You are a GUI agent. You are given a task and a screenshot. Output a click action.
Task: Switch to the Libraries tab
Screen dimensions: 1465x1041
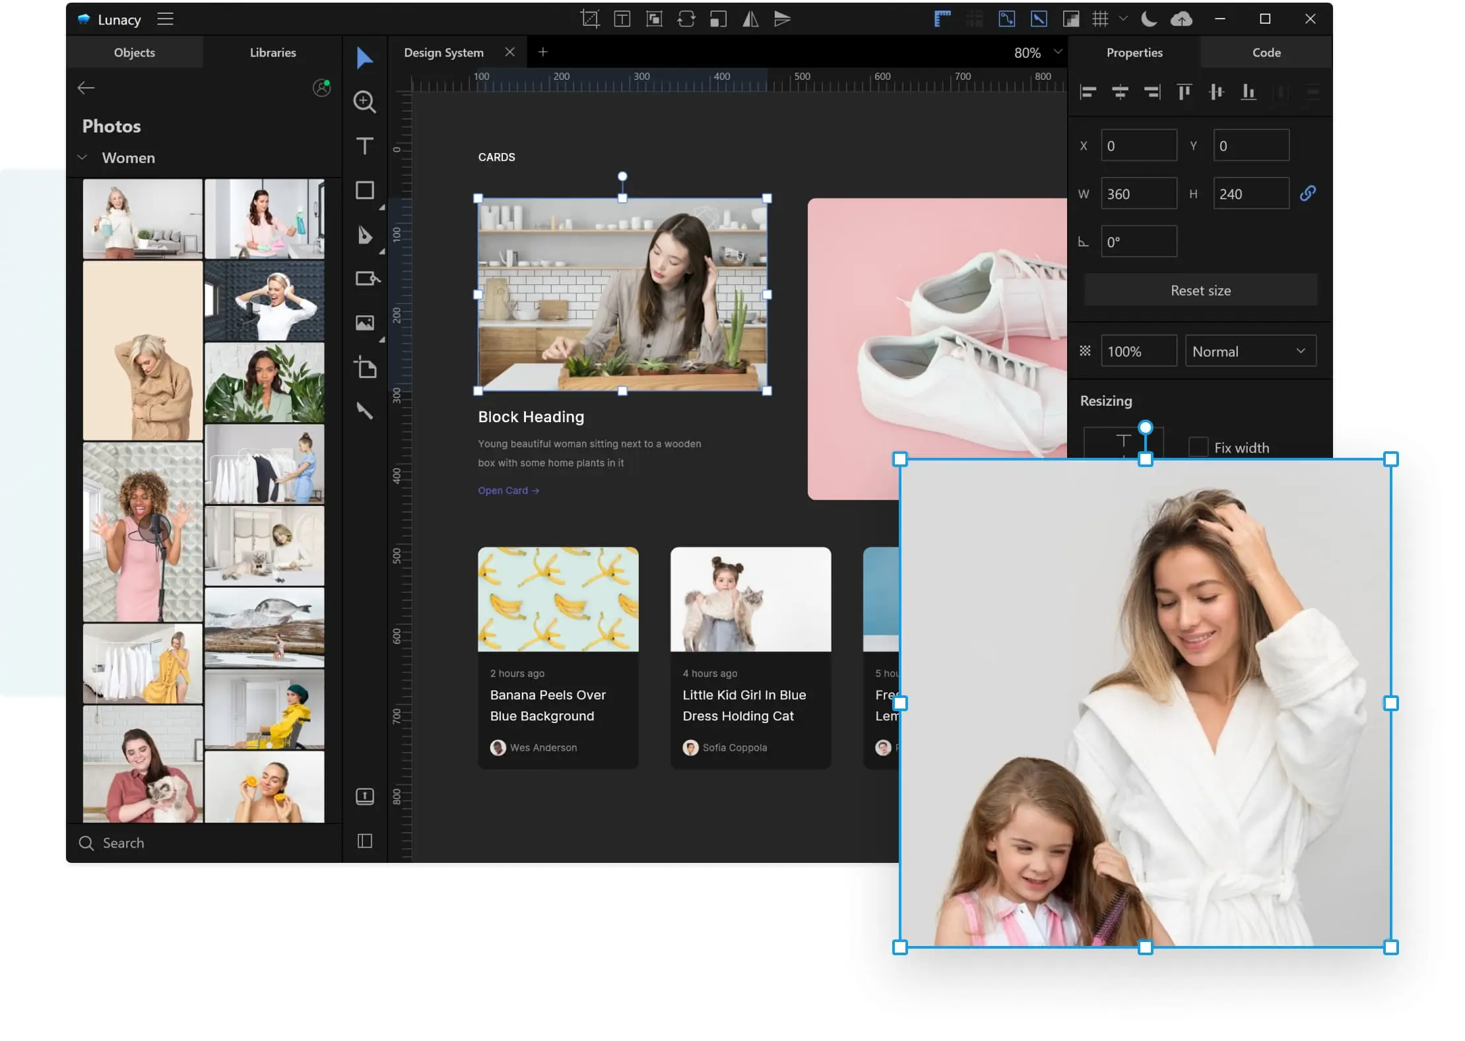[x=273, y=52]
